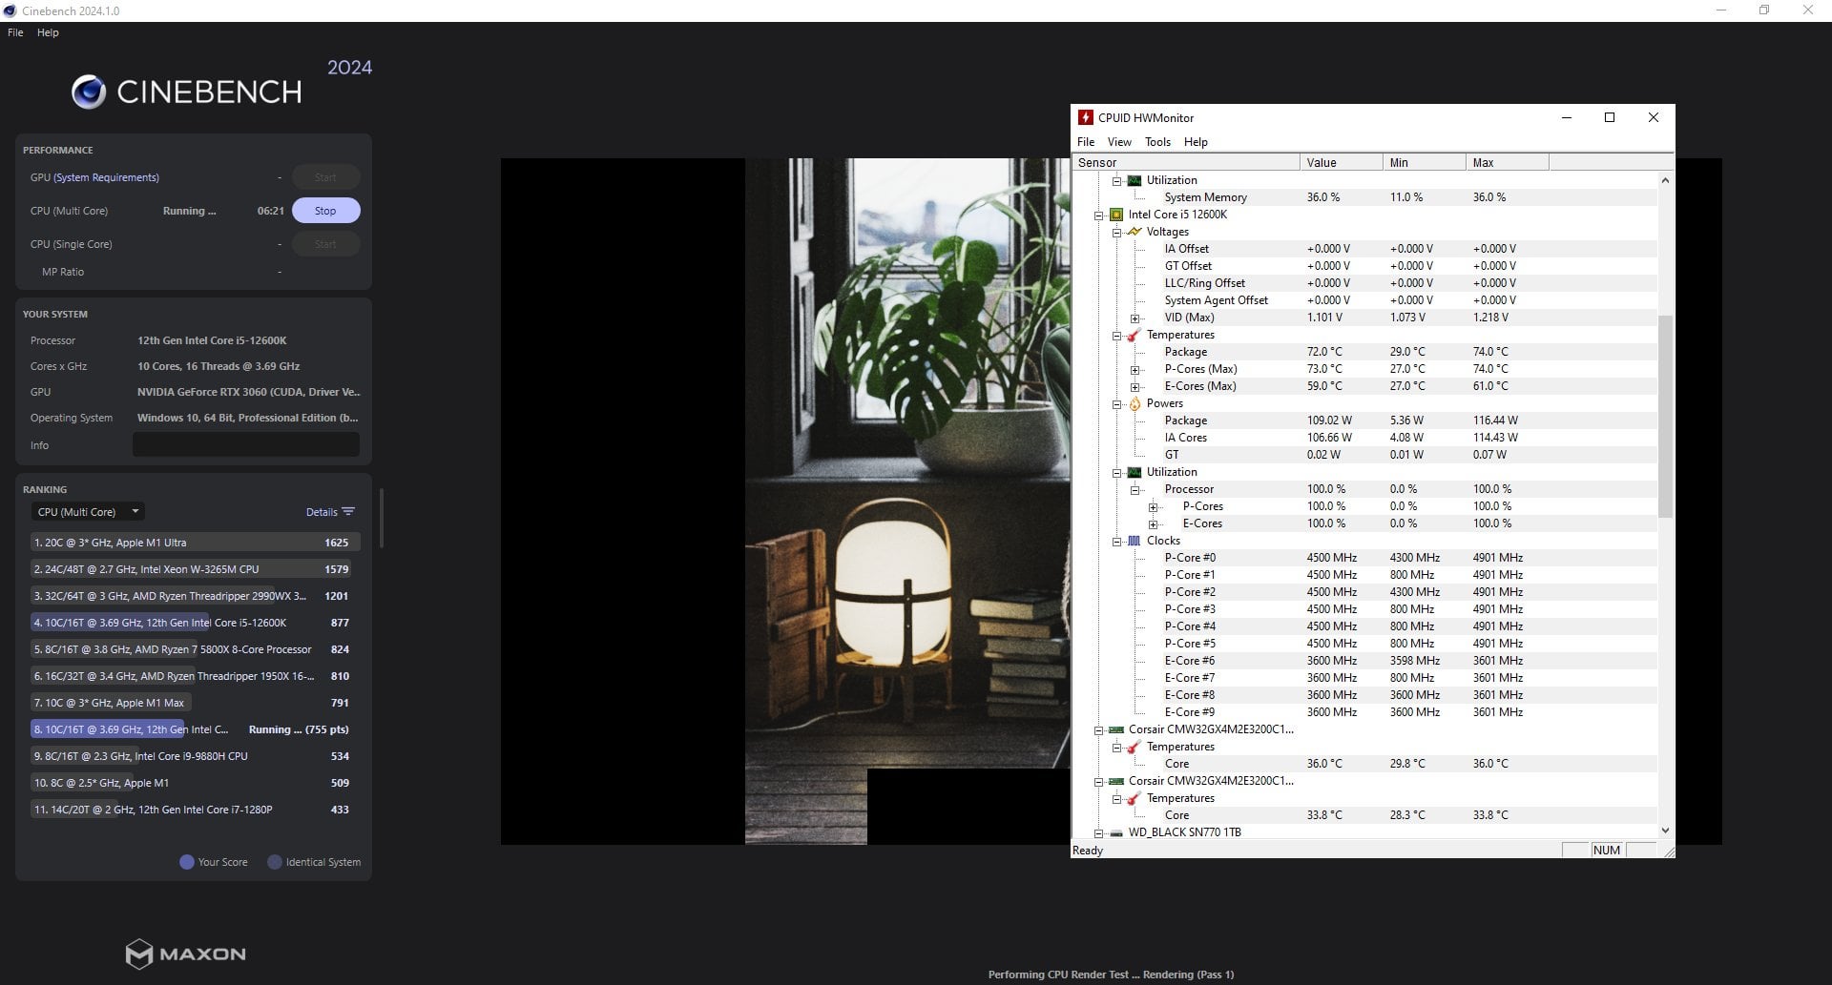Click the Identical System color dot

275,862
